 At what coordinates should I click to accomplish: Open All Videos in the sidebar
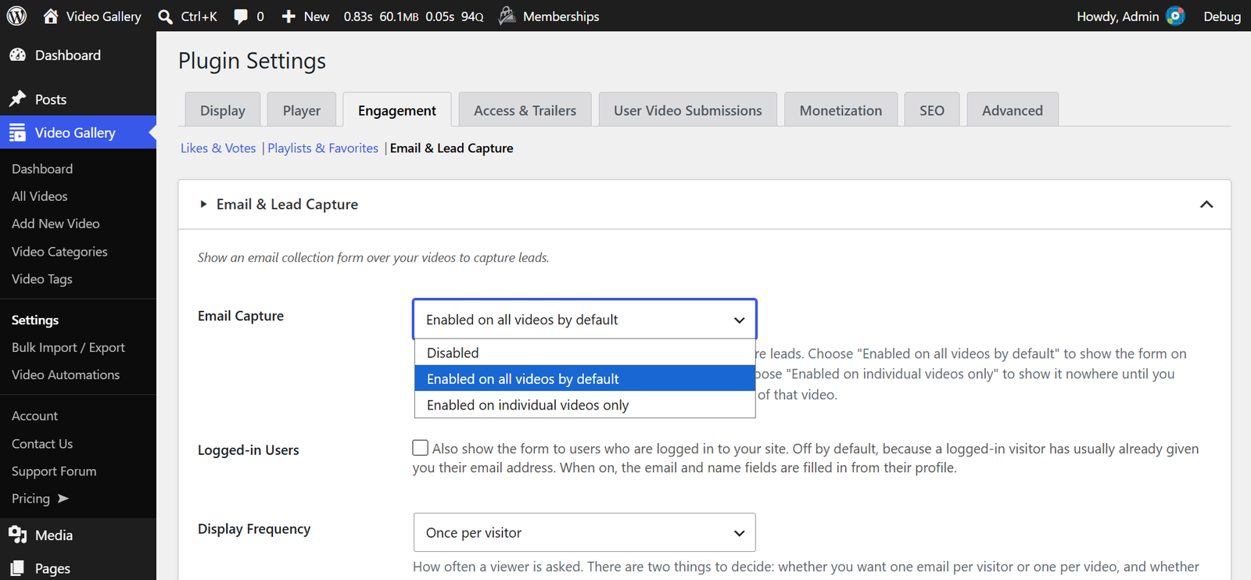coord(40,196)
